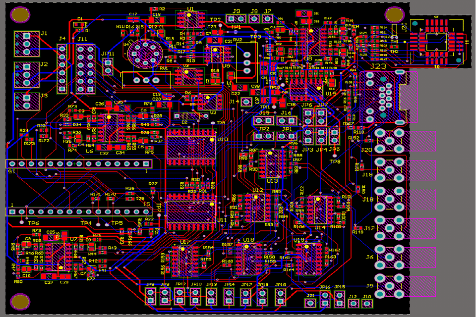Click the bottom-left mounting hole
Screen dimensions: 476x317
point(20,301)
